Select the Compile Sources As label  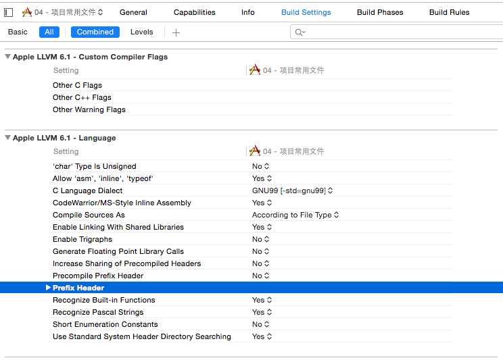[x=89, y=215]
